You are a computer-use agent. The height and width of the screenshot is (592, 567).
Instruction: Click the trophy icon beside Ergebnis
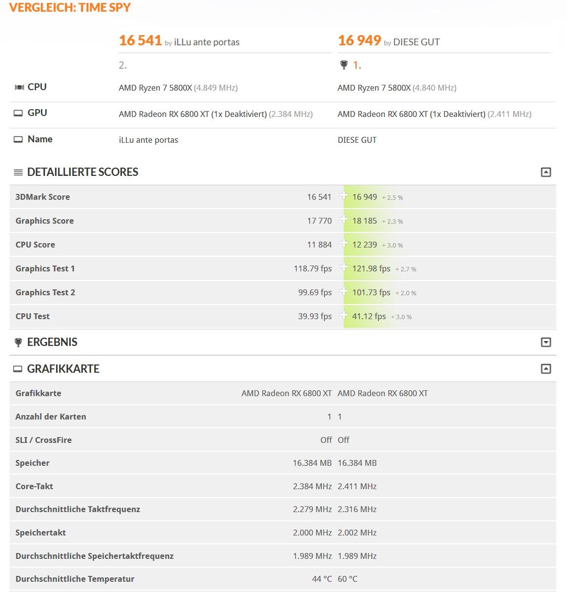[19, 343]
